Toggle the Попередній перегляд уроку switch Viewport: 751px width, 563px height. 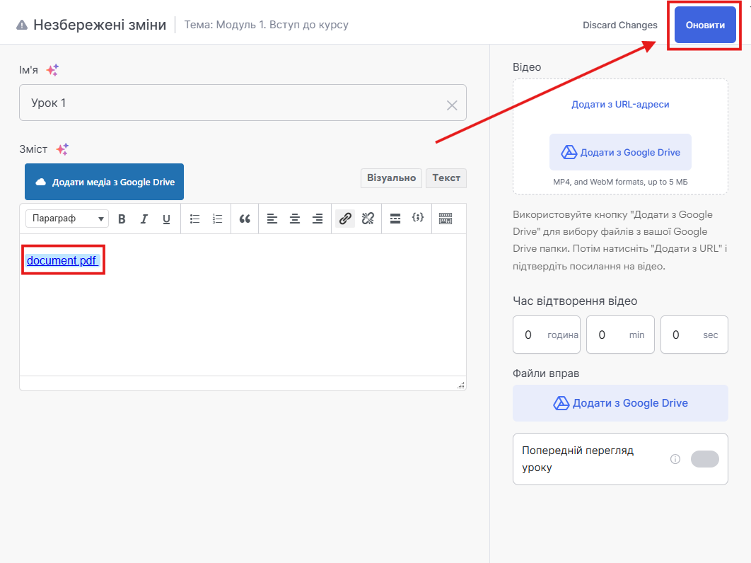point(704,459)
